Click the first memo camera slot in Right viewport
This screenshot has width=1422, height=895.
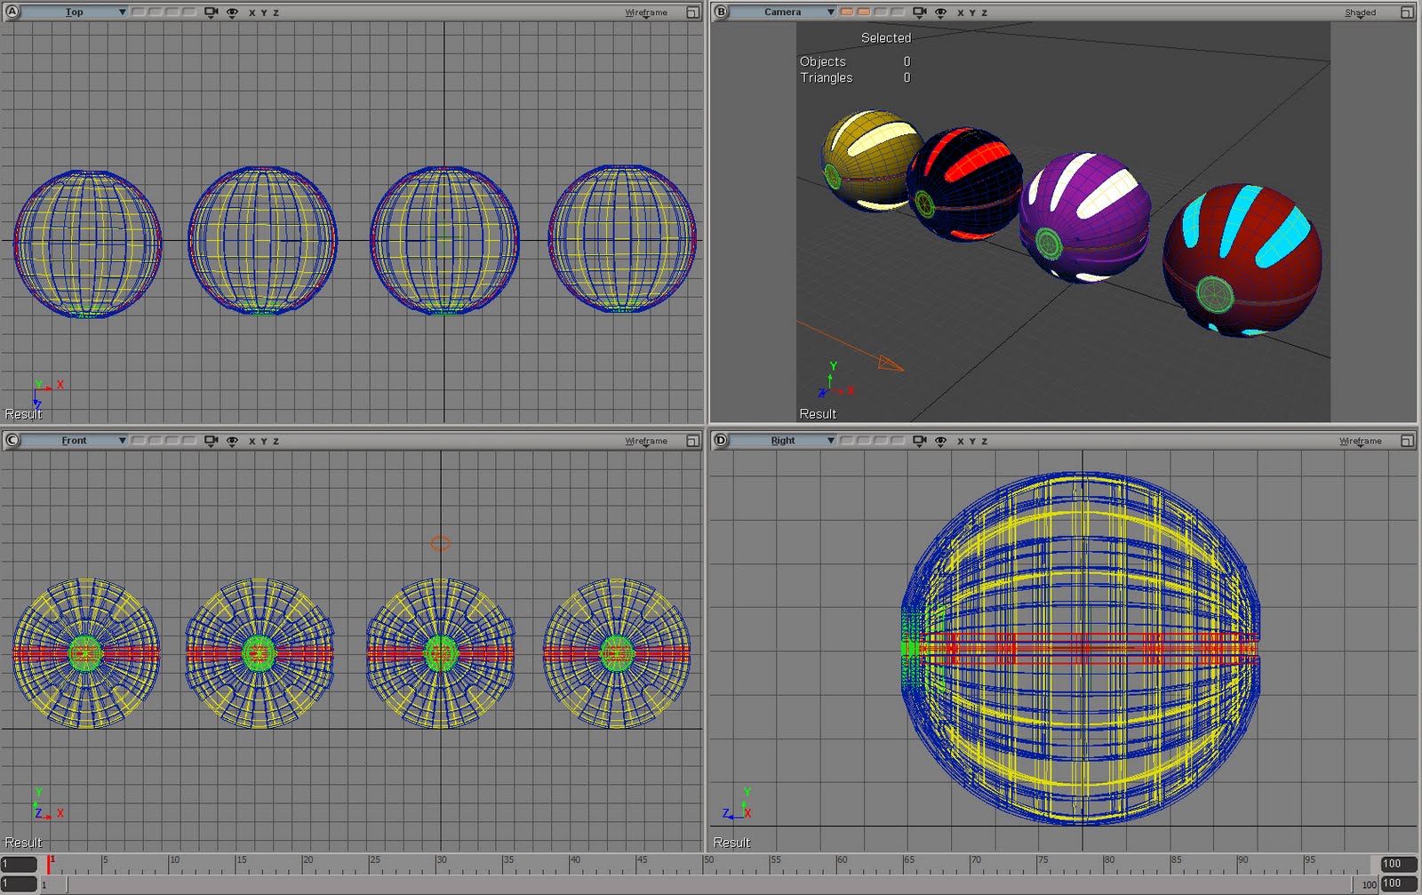click(847, 441)
